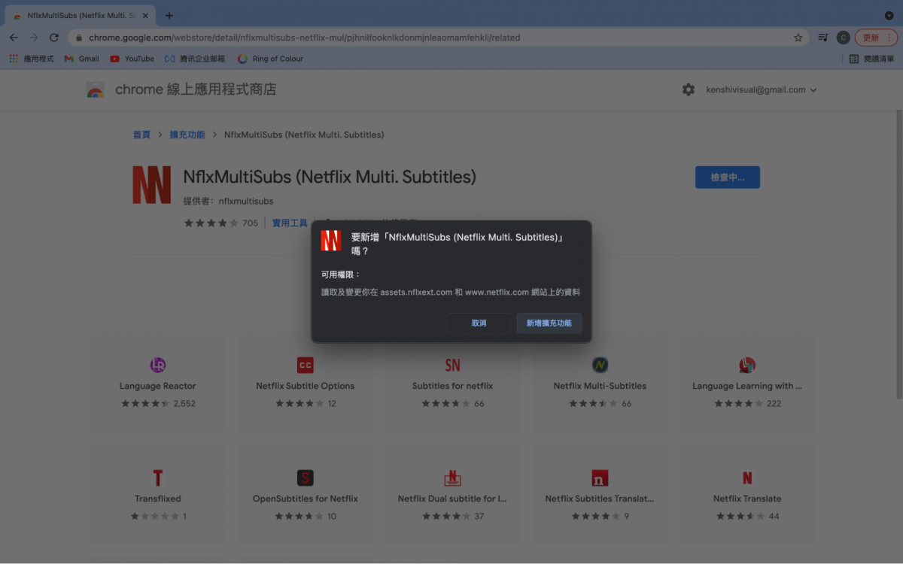Image resolution: width=903 pixels, height=564 pixels.
Task: Click provider name nflxmultisubs
Action: 246,202
